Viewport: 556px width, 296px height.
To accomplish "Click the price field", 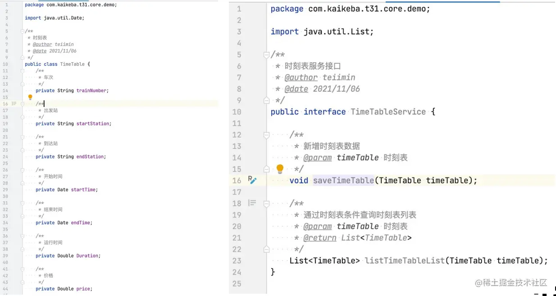I will tap(83, 289).
